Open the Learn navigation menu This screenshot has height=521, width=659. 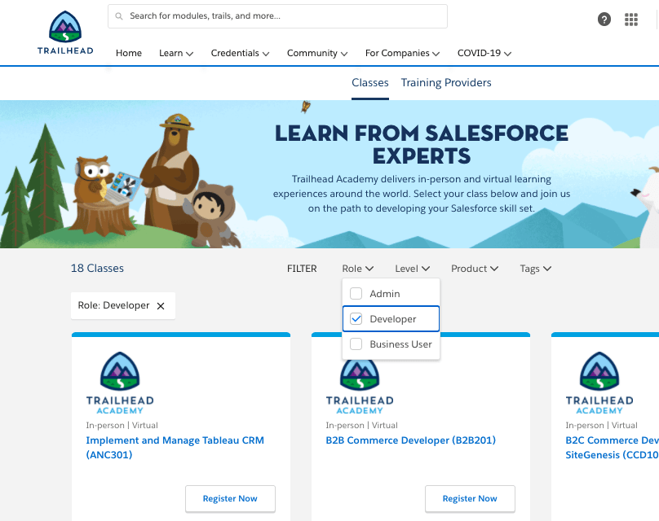(x=175, y=53)
